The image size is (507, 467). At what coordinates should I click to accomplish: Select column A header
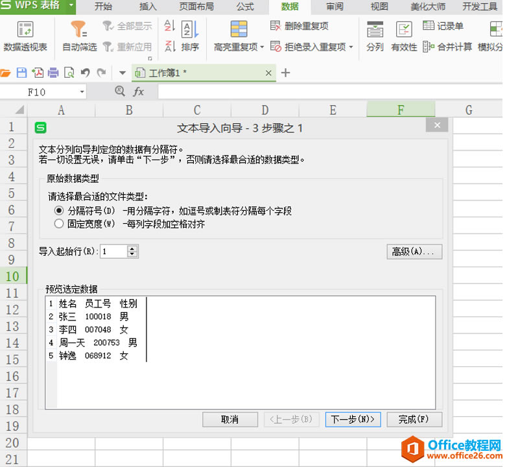(x=62, y=110)
